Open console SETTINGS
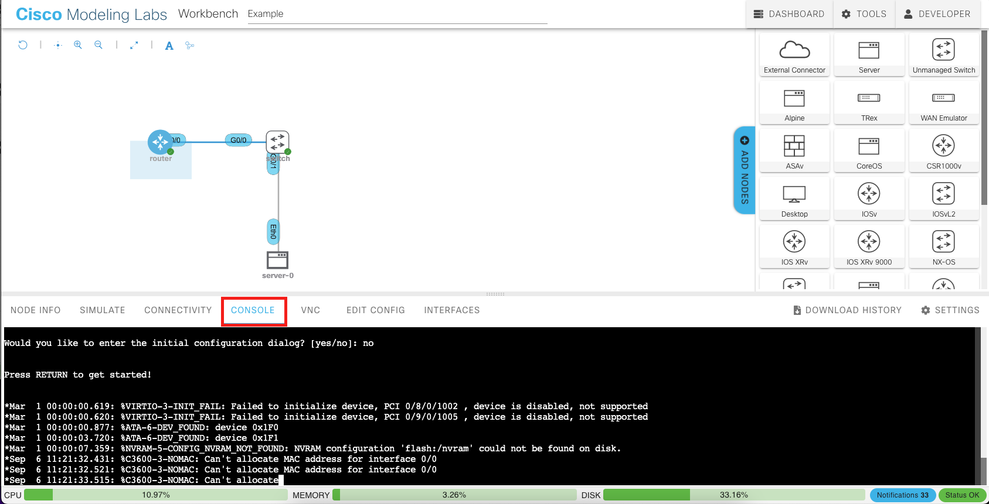989x504 pixels. (x=950, y=310)
